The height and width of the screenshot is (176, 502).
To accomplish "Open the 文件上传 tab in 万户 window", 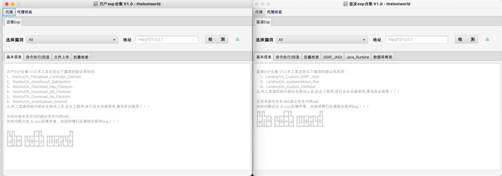I will click(61, 57).
